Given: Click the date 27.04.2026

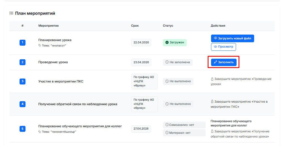Looking at the screenshot, I should click(x=141, y=129).
